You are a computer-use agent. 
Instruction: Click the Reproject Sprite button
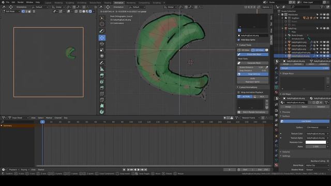tap(253, 82)
